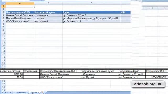This screenshot has width=168, height=94.
Task: Select row 6 header
Action: pos(3,21)
